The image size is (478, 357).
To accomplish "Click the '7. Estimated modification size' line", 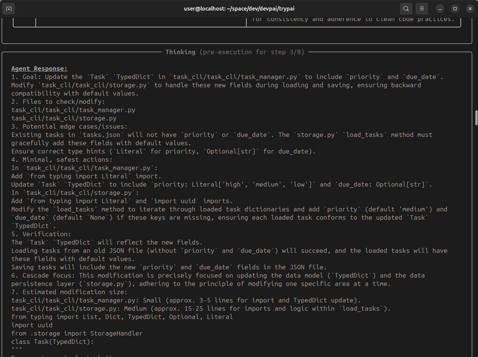I will point(69,292).
